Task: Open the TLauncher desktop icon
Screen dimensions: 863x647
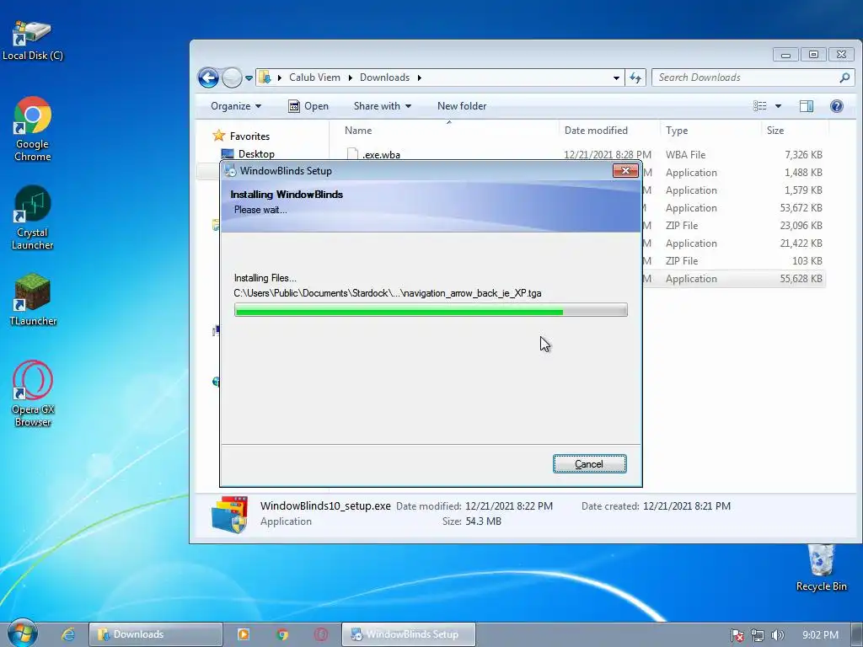Action: coord(33,300)
